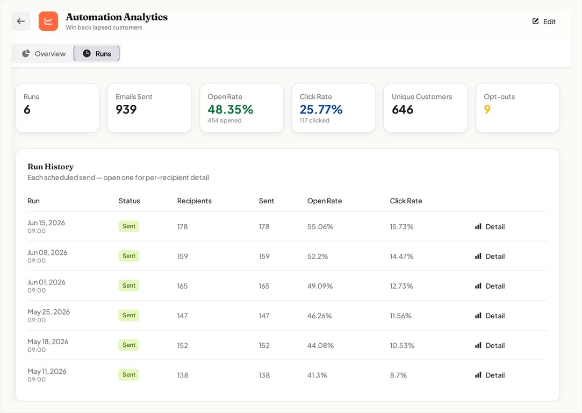582x413 pixels.
Task: Click the 454 opened subtext
Action: 225,120
